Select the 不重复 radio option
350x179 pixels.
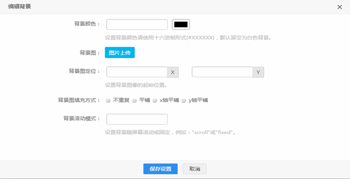click(108, 101)
